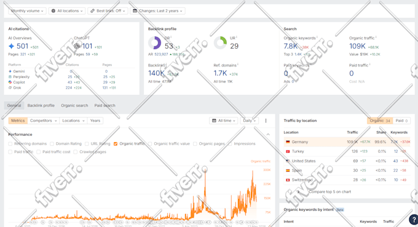Open the Daily interval dropdown
This screenshot has height=227, width=418.
tap(249, 121)
